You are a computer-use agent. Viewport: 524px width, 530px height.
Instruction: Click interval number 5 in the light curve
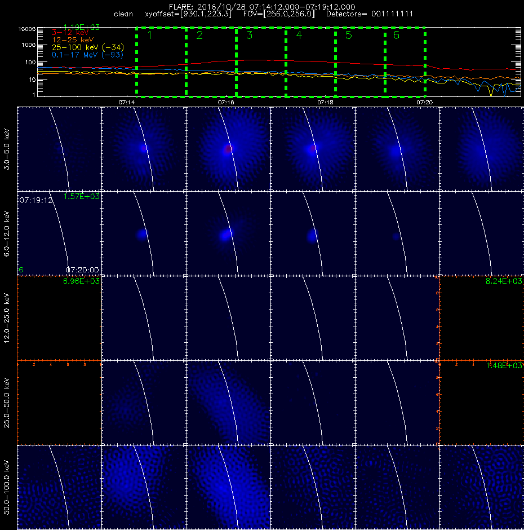coord(349,35)
